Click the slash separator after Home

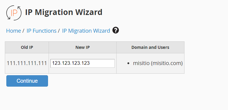pyautogui.click(x=23, y=31)
